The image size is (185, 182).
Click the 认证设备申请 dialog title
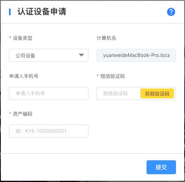42,11
